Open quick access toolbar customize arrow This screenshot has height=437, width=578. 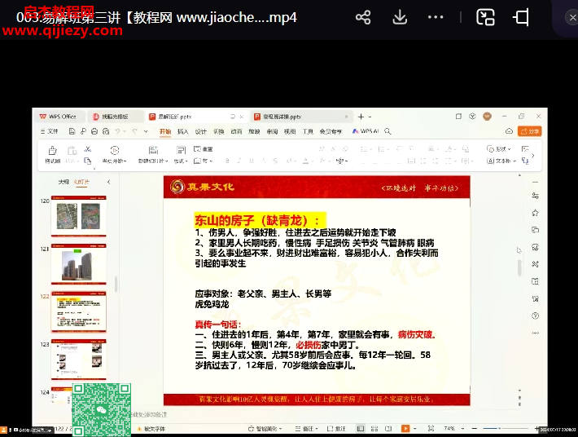(146, 131)
